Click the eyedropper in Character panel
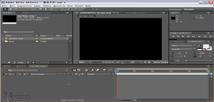This screenshot has height=102, width=214. (199, 45)
